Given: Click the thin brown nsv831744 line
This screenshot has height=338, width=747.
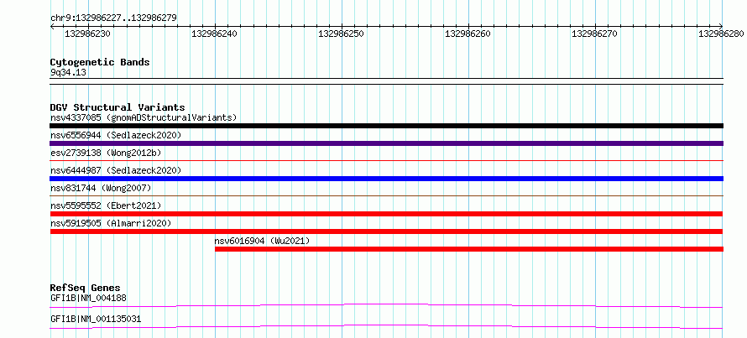Looking at the screenshot, I should click(386, 195).
